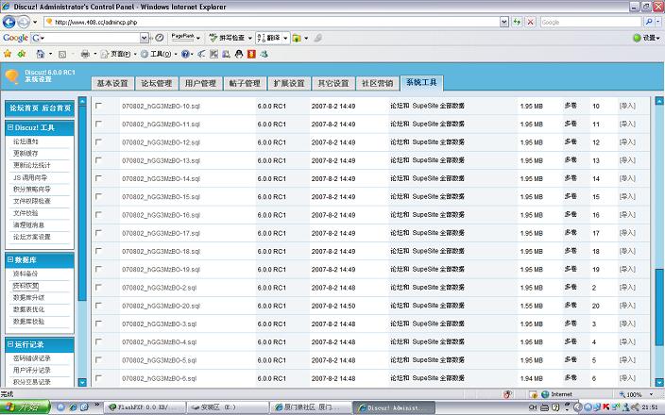Click the PageRank indicator
This screenshot has width=665, height=415.
point(183,38)
